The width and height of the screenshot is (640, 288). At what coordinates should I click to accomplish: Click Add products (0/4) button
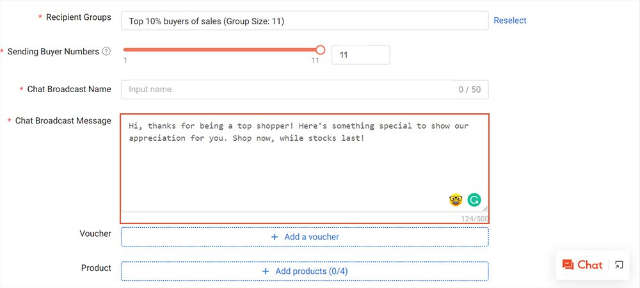pos(305,271)
